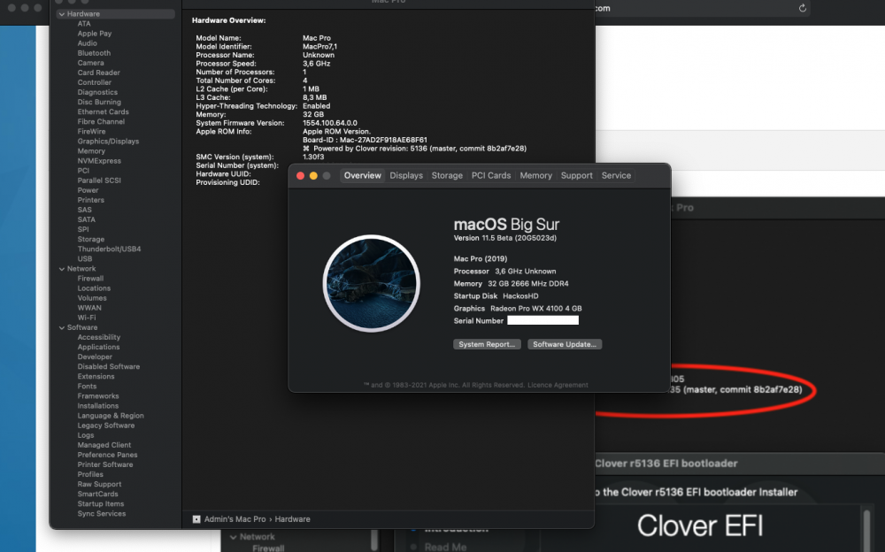Image resolution: width=885 pixels, height=552 pixels.
Task: Collapse the Hardware section in sidebar
Action: (62, 14)
